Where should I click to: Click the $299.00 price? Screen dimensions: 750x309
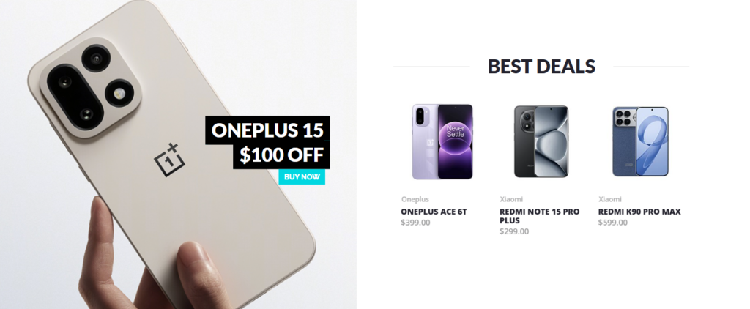pos(514,231)
